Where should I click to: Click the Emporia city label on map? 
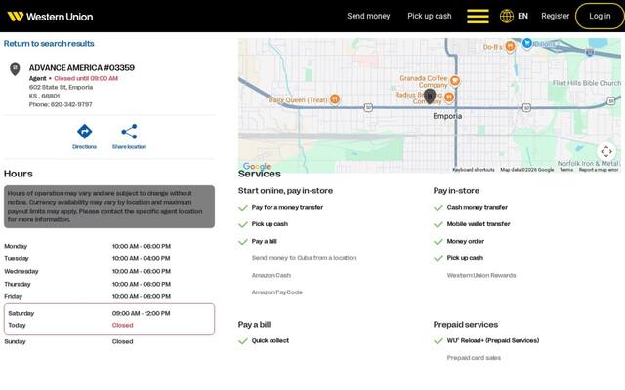(x=447, y=116)
